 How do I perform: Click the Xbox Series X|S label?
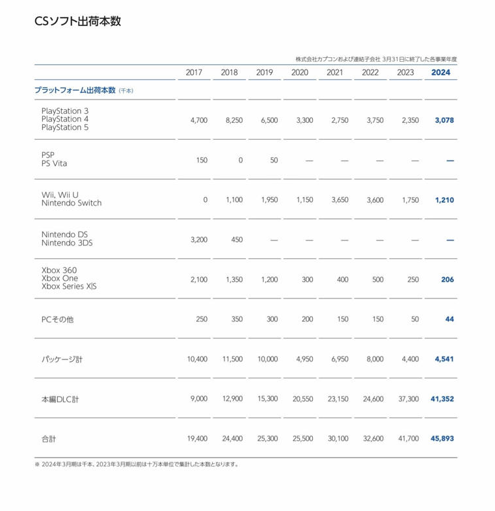[69, 286]
